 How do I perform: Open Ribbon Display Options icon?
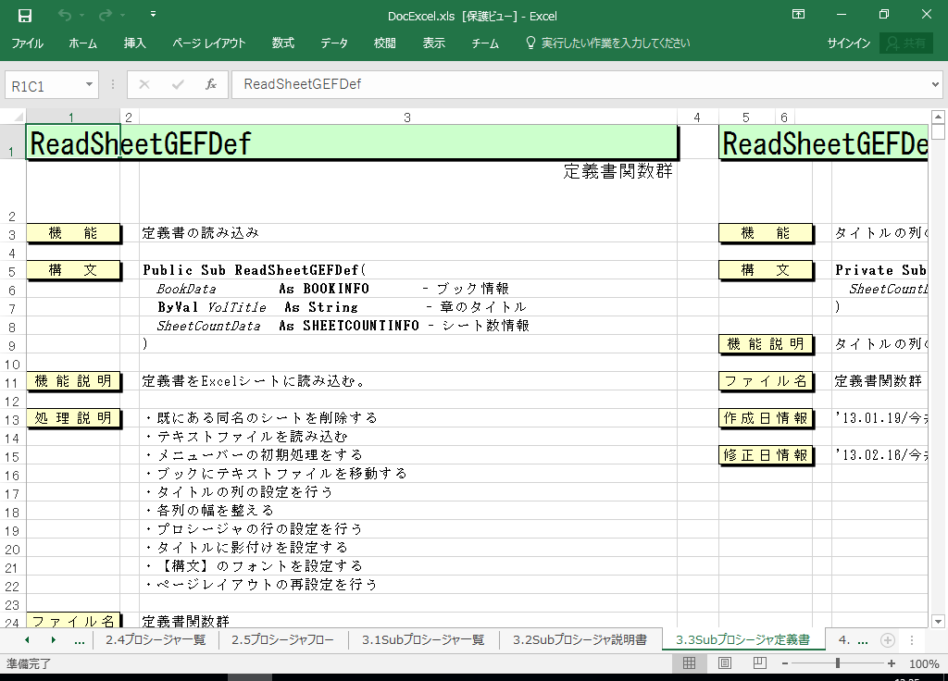click(798, 15)
